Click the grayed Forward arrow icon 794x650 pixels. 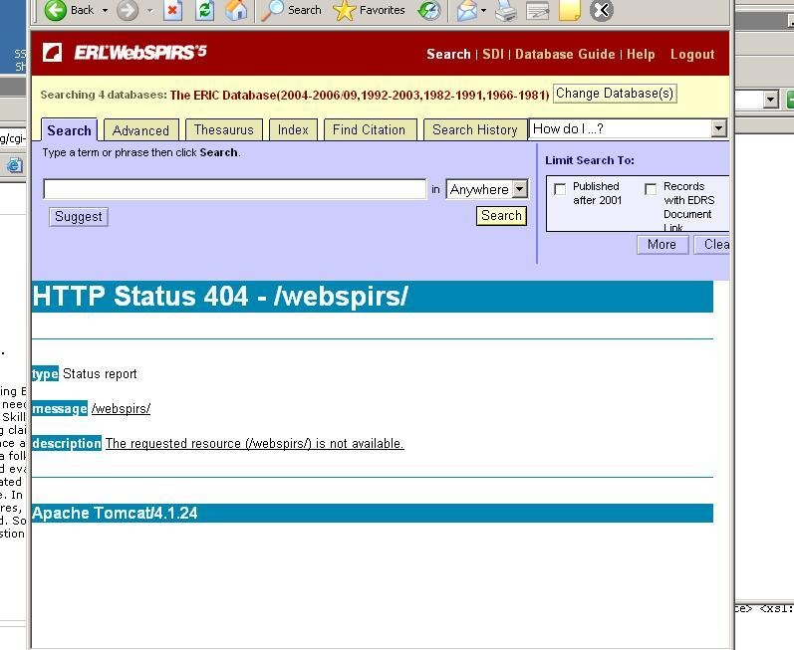pos(128,10)
